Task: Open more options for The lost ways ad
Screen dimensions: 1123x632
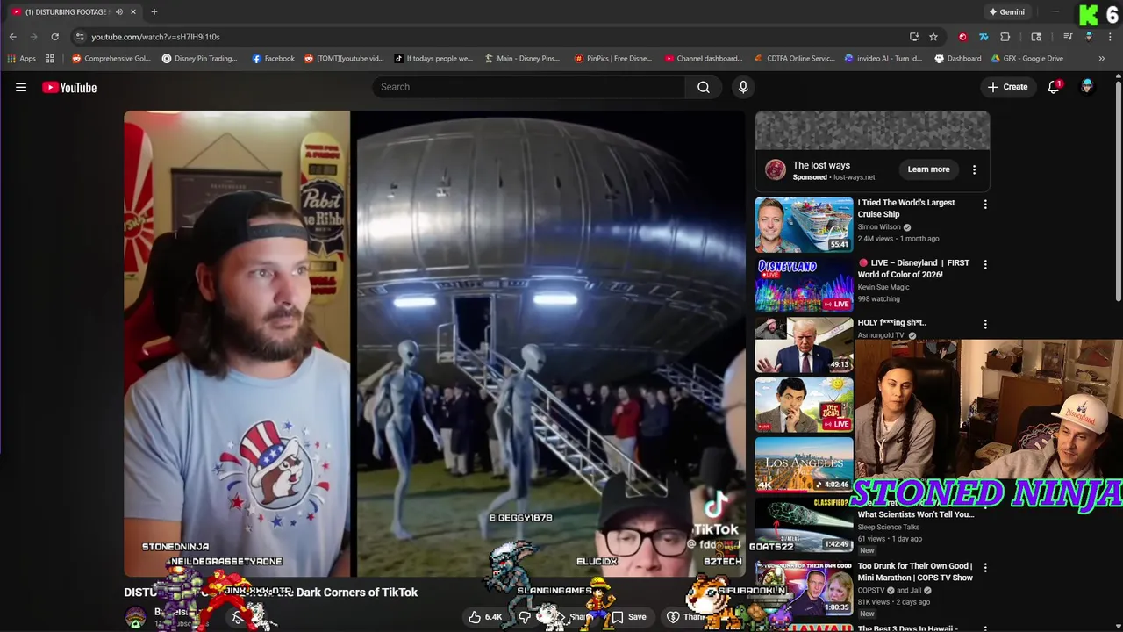Action: [974, 169]
